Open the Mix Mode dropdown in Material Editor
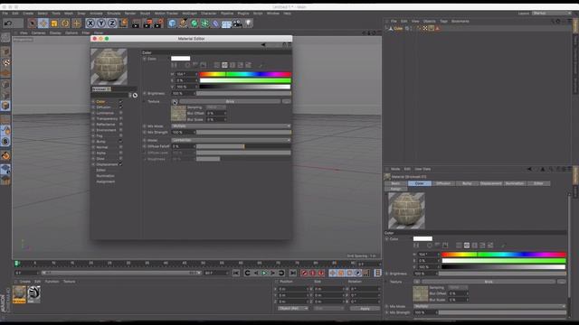 click(231, 126)
